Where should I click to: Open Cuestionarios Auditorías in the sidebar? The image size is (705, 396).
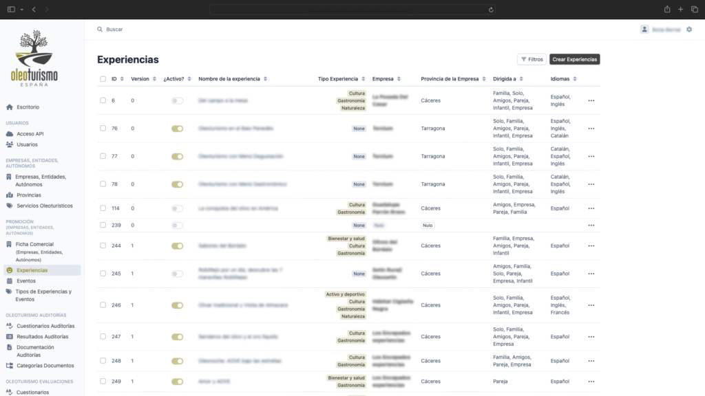pos(45,326)
